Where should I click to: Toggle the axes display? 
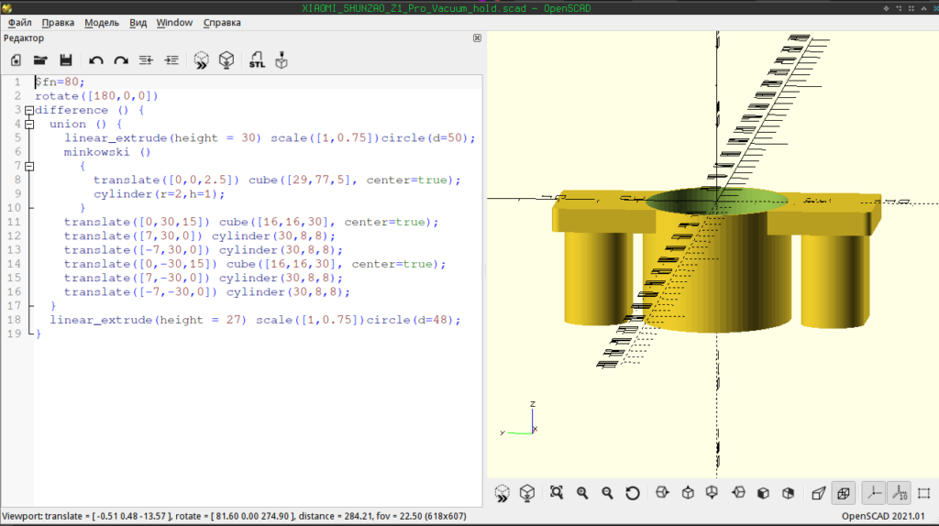click(x=874, y=493)
